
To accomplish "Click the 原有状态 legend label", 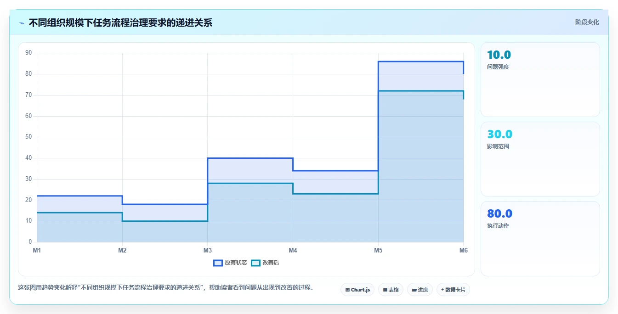I will click(236, 263).
